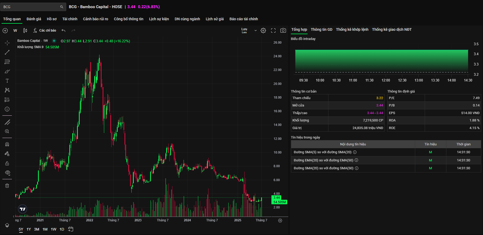
Task: Set chart range to 5Y
Action: (x=21, y=229)
